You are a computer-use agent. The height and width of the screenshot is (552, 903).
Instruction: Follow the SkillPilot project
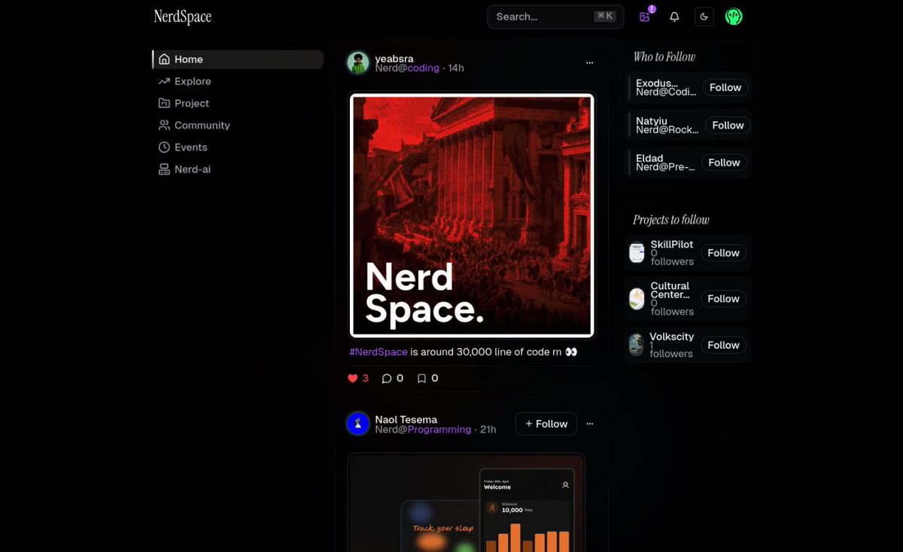[723, 253]
